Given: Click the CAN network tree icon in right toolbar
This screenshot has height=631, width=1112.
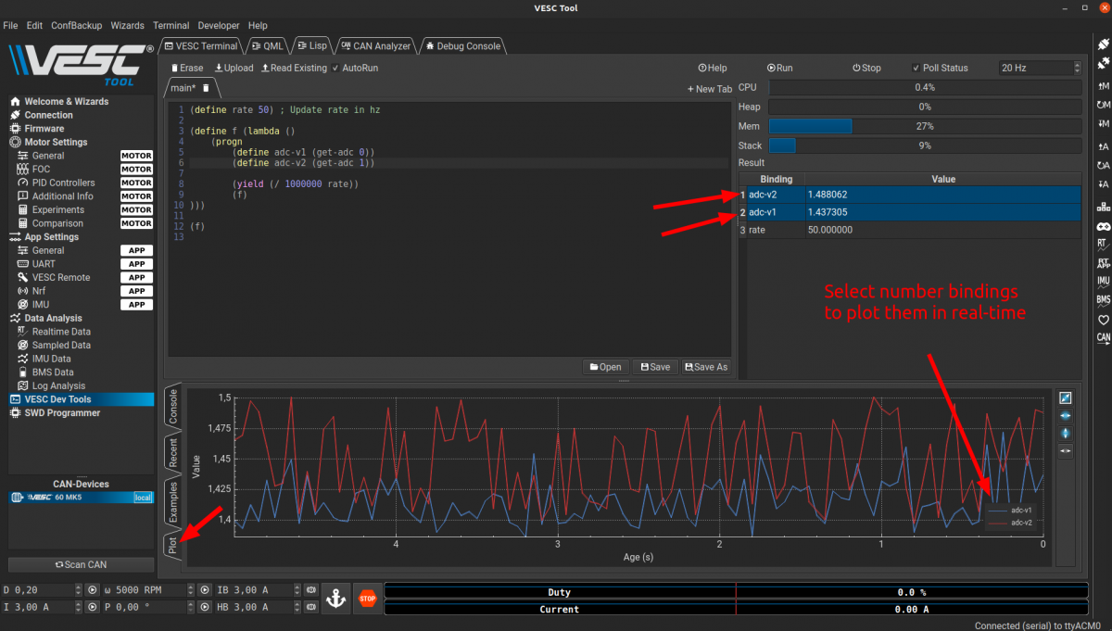Looking at the screenshot, I should pos(1103,207).
